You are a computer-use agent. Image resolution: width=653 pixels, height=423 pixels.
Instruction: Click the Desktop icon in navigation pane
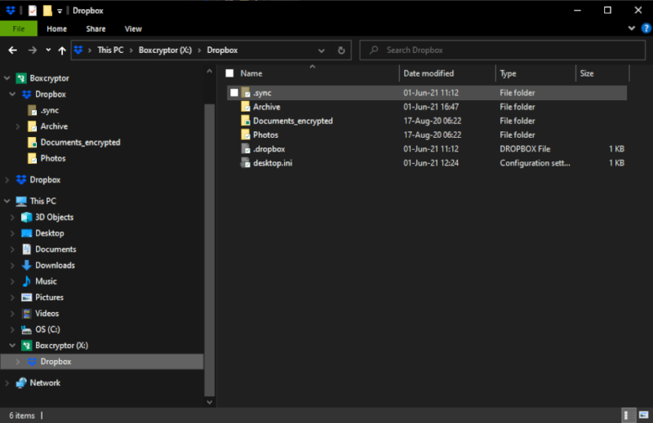pos(27,233)
